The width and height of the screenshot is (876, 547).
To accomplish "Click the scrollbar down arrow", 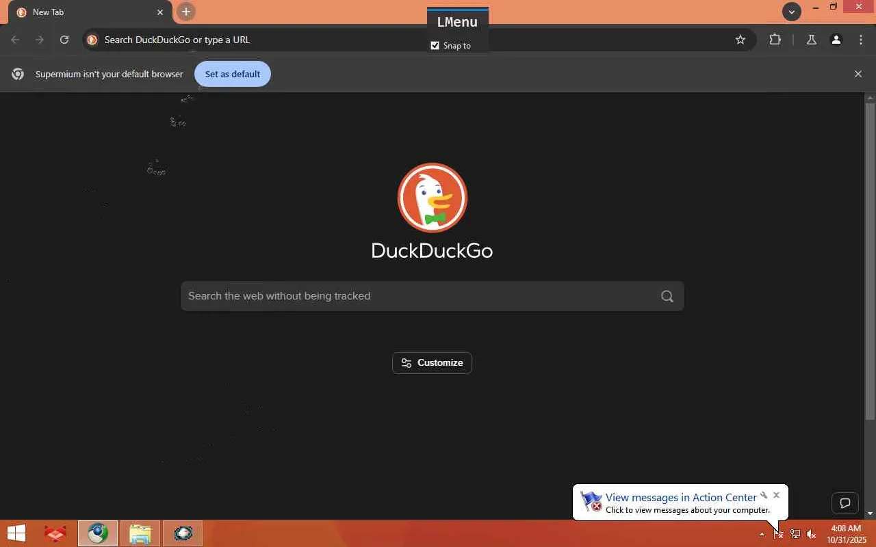I will click(x=870, y=513).
